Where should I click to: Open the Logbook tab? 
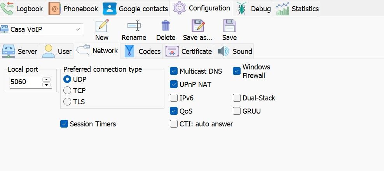point(23,9)
